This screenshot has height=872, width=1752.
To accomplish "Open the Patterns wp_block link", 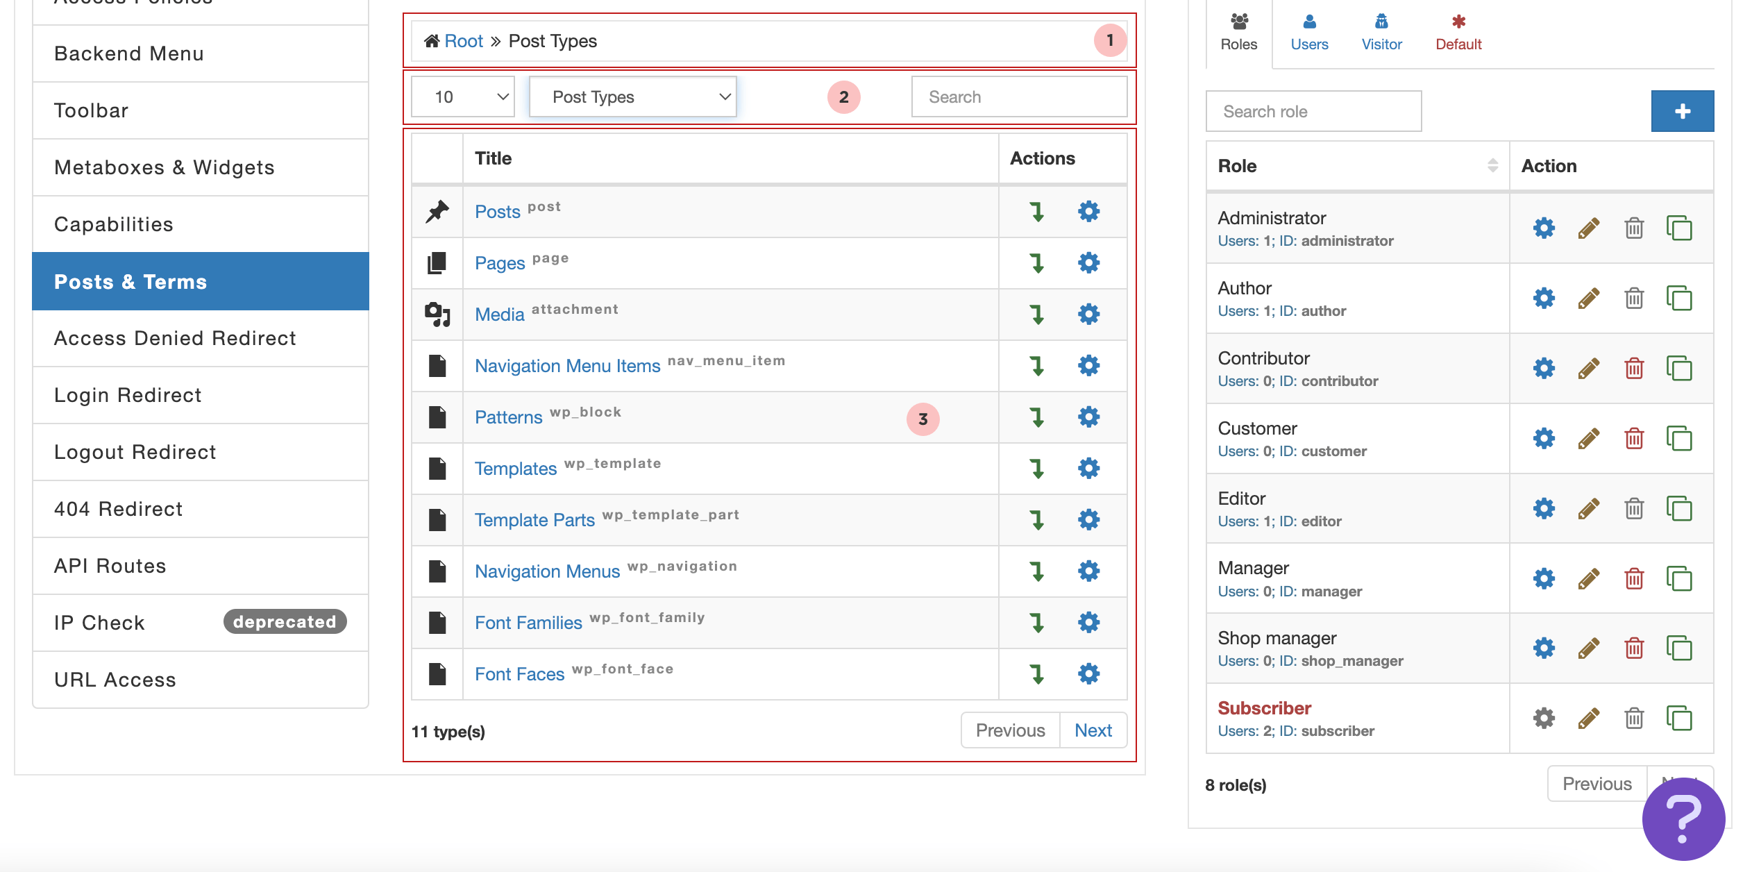I will coord(508,417).
